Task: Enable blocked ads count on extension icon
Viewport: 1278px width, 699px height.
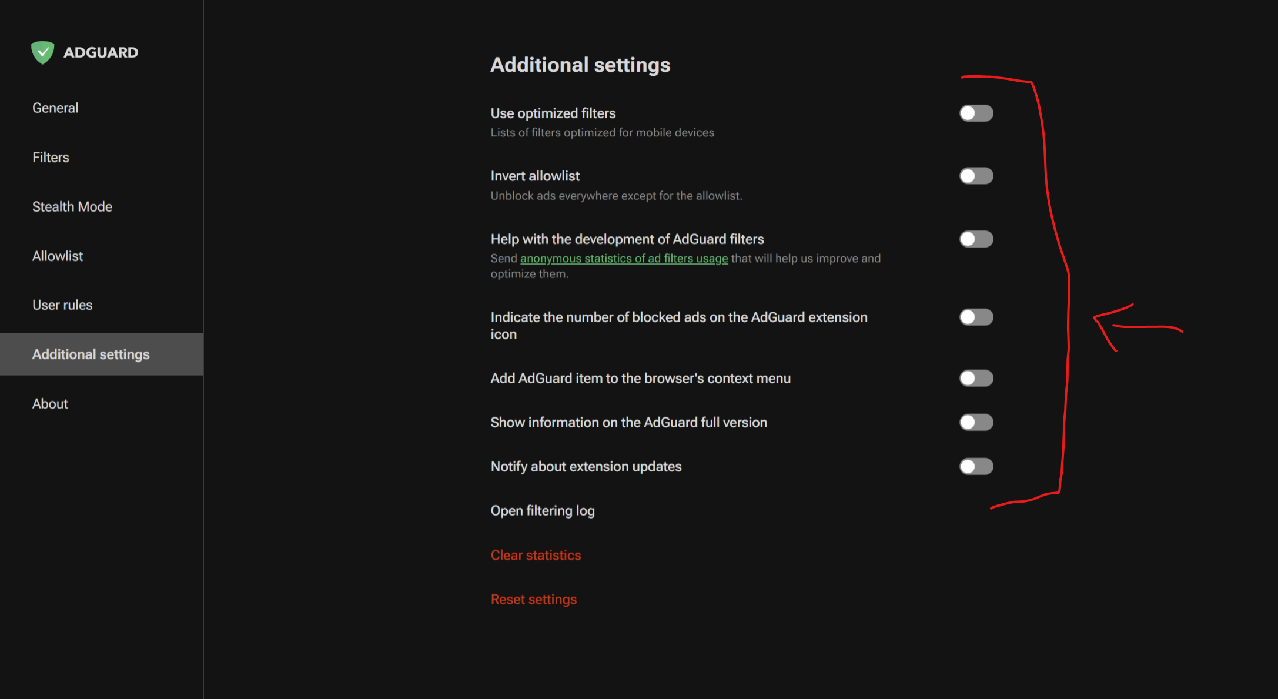Action: pos(976,317)
